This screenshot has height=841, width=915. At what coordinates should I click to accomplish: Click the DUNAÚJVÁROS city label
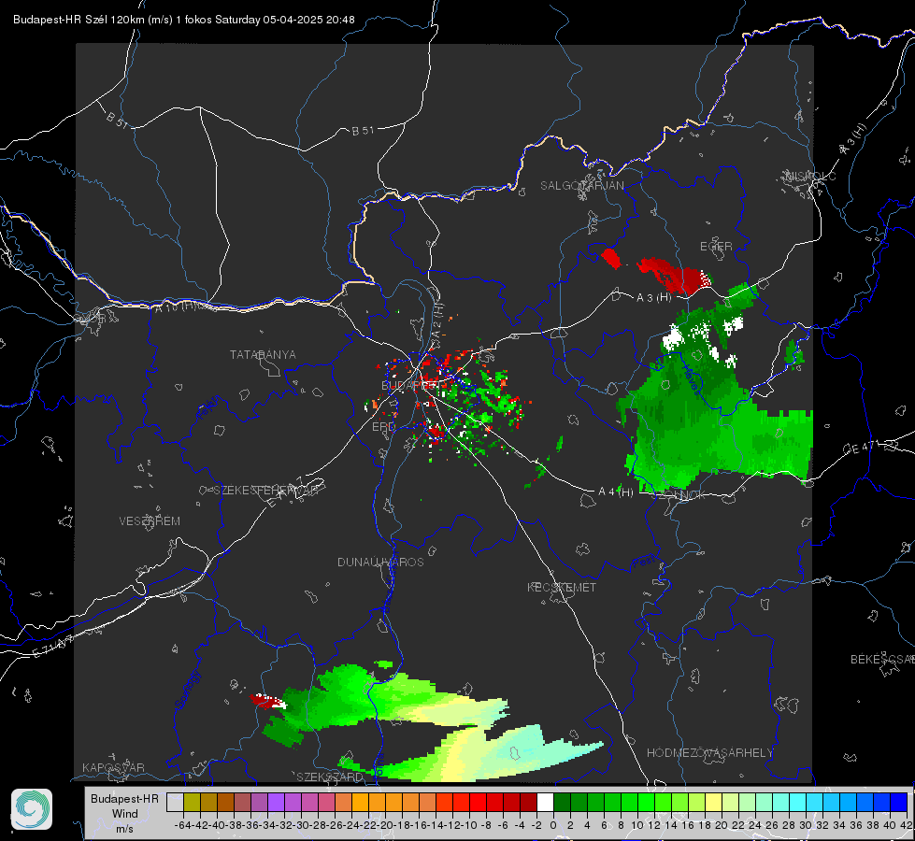coord(380,562)
